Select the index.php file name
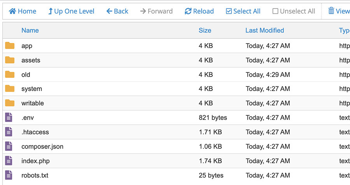The width and height of the screenshot is (350, 185). point(35,161)
